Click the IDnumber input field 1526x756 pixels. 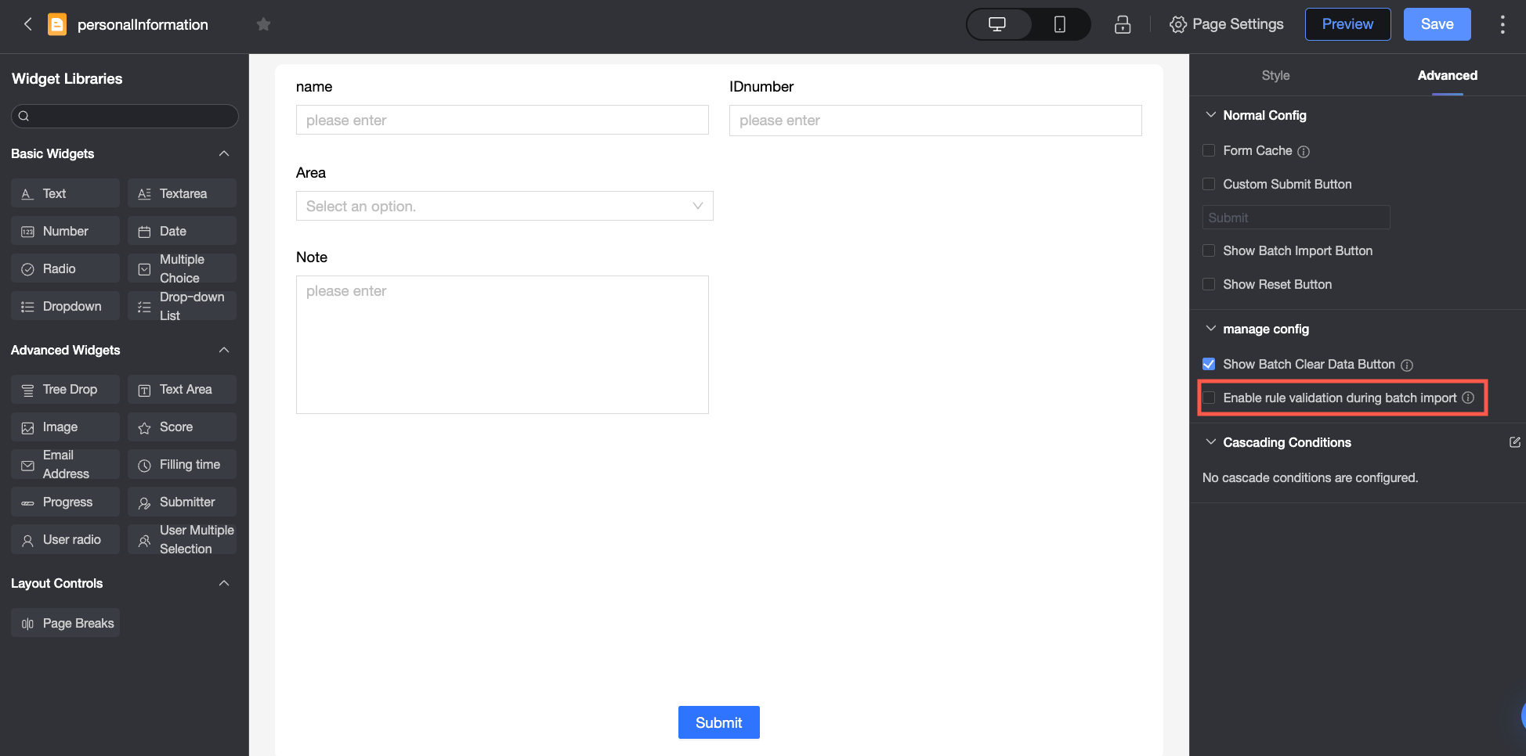pos(935,120)
